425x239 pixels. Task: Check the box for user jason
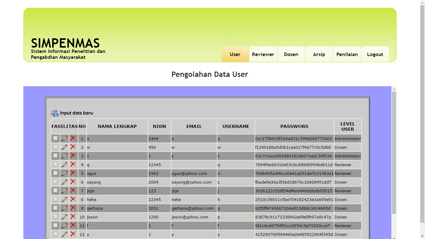point(55,217)
